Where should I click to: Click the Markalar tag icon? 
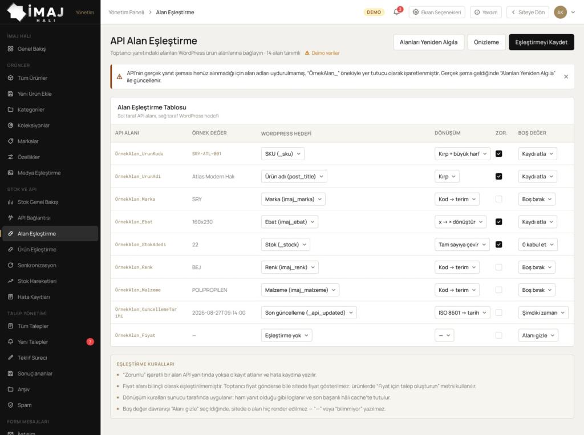(x=10, y=141)
